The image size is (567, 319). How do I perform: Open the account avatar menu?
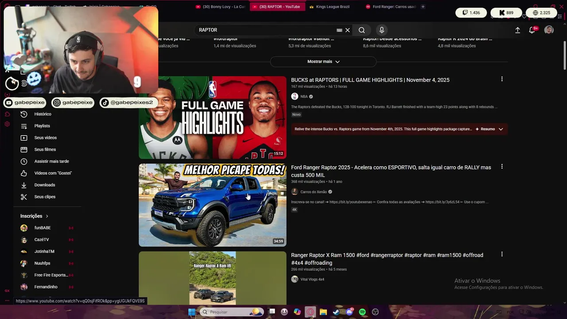coord(549,30)
